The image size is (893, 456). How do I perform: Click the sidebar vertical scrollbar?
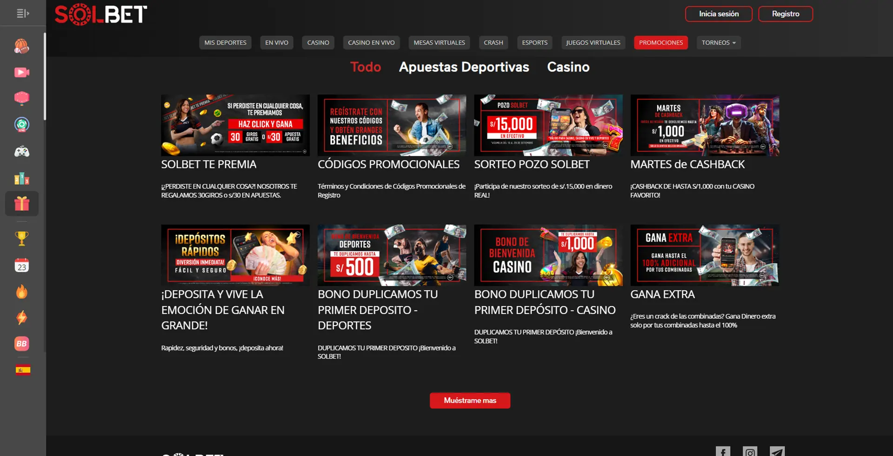tap(45, 76)
